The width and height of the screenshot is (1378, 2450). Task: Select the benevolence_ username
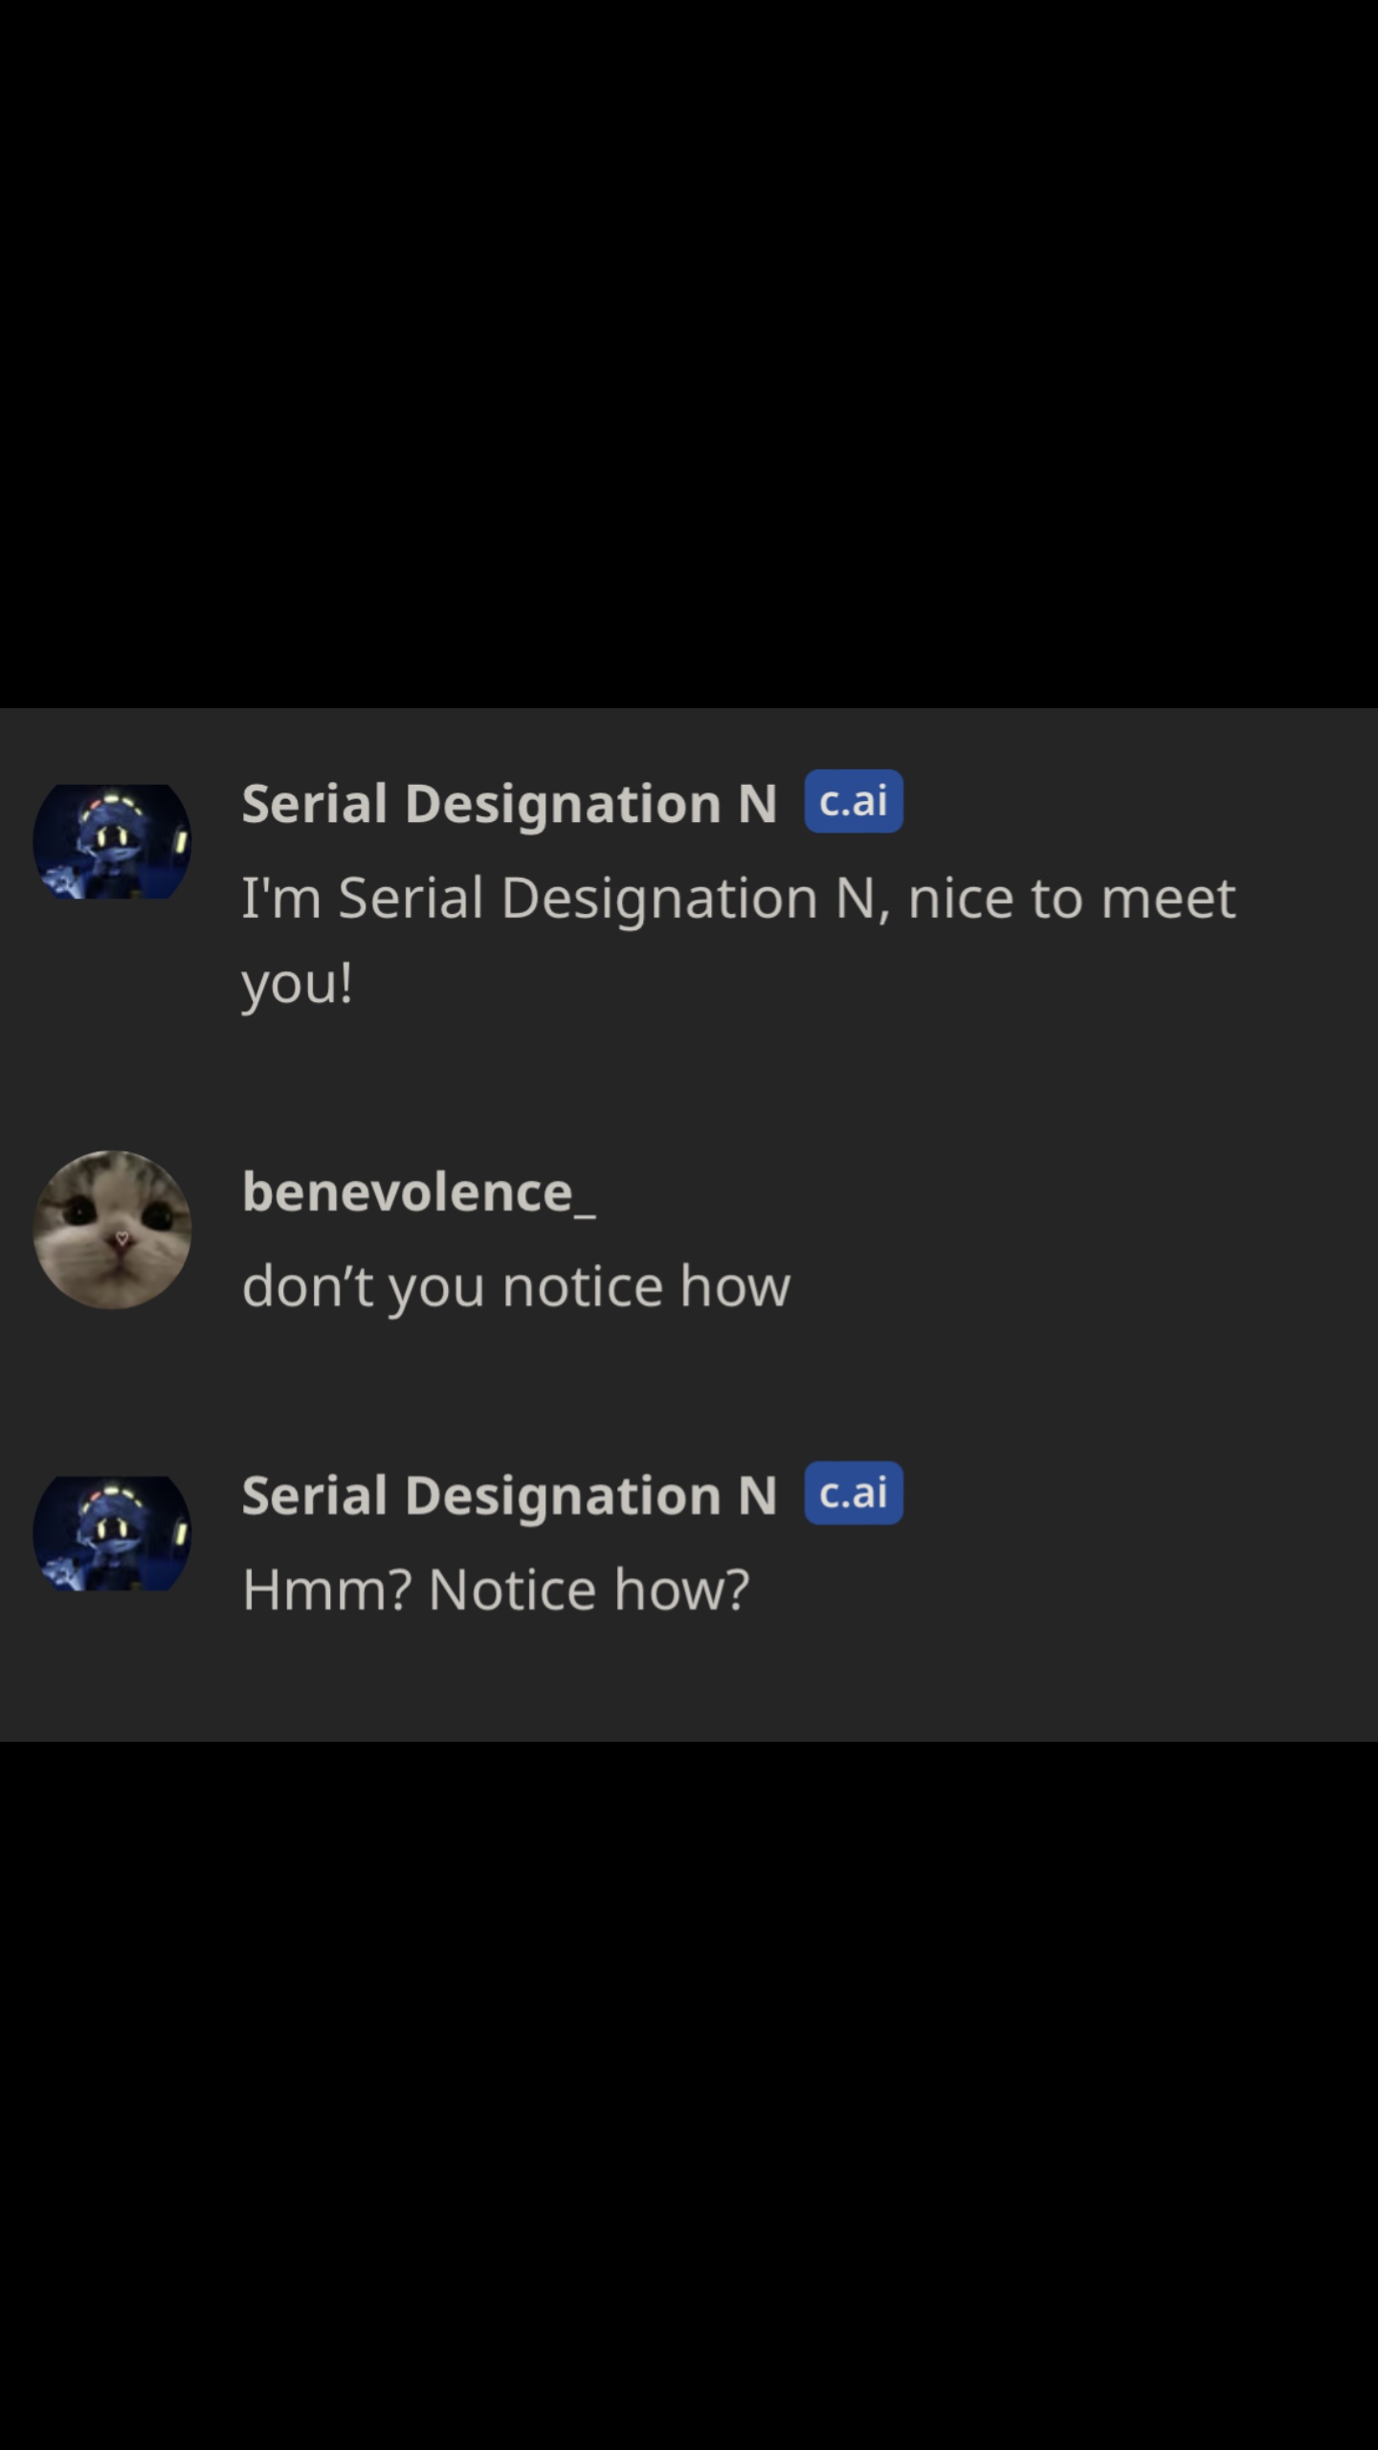click(419, 1192)
